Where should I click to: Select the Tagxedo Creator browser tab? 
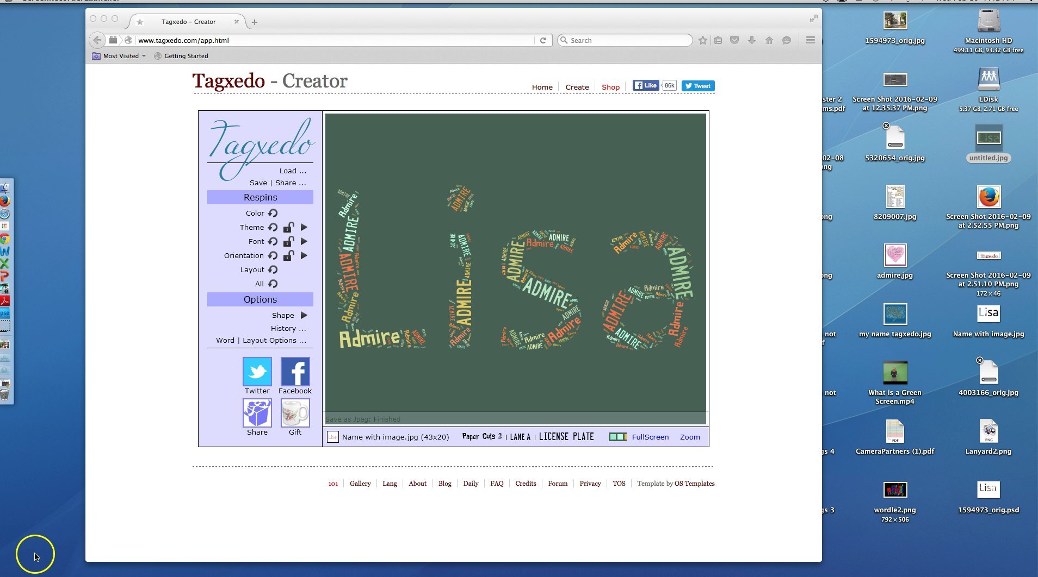tap(188, 22)
